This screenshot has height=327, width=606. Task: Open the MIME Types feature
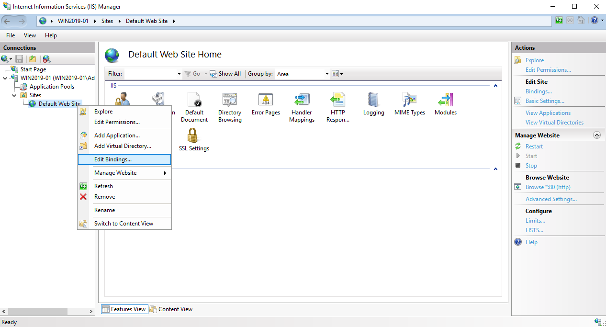410,100
